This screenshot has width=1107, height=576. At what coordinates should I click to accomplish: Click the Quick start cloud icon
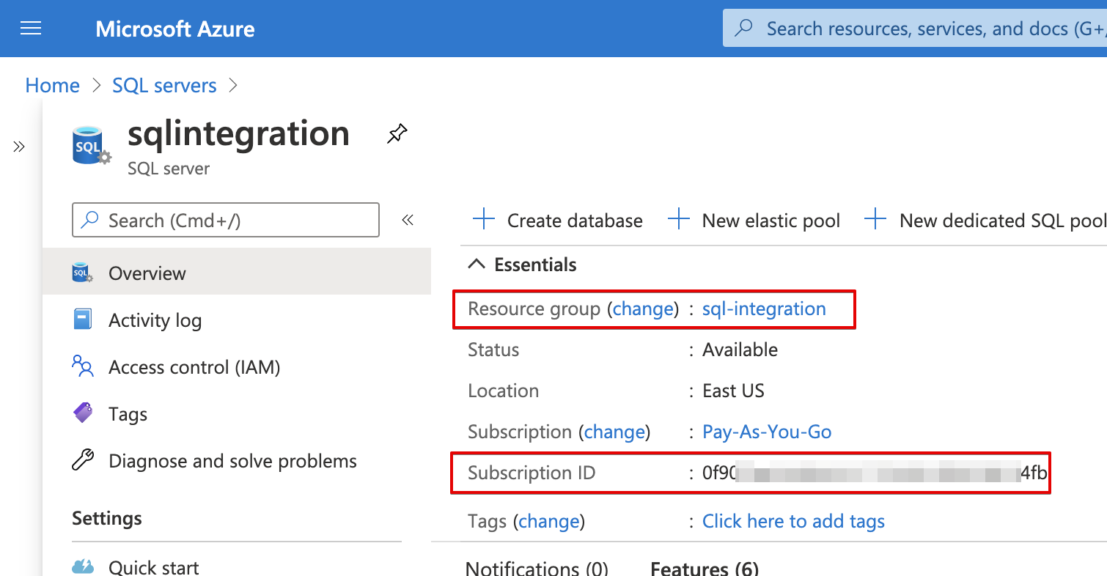[83, 566]
